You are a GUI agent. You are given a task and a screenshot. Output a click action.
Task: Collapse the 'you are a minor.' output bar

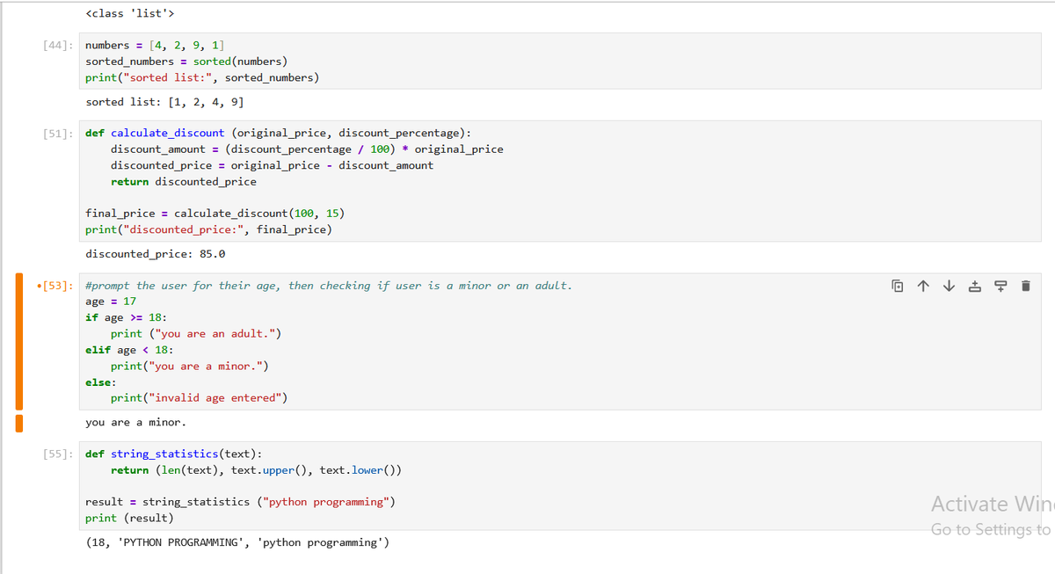point(18,423)
